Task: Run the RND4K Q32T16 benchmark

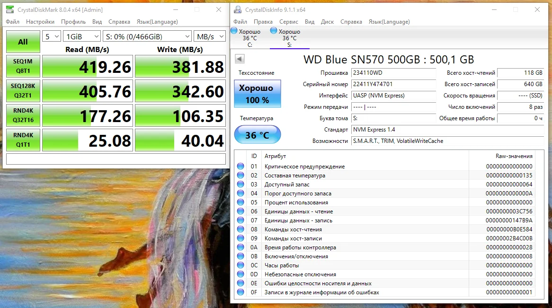Action: pos(23,115)
